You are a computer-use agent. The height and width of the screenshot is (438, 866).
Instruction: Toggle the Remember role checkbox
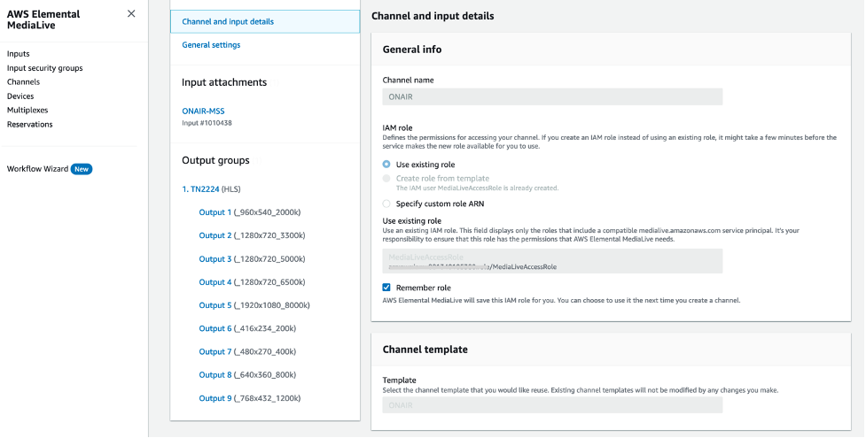pyautogui.click(x=386, y=288)
